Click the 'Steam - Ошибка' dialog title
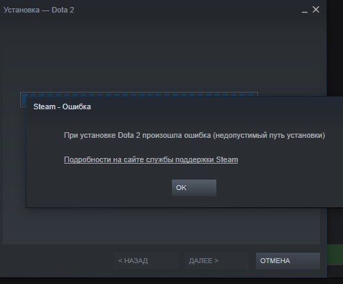This screenshot has width=343, height=284. (62, 106)
